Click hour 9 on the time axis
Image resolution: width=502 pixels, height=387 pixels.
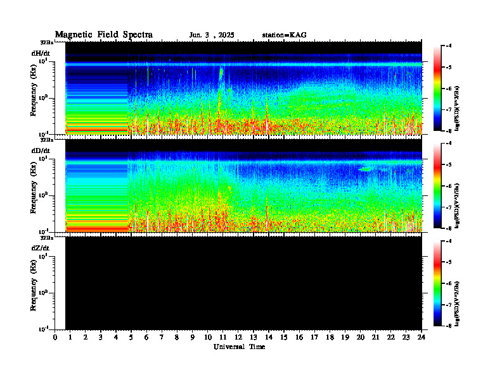pyautogui.click(x=193, y=338)
